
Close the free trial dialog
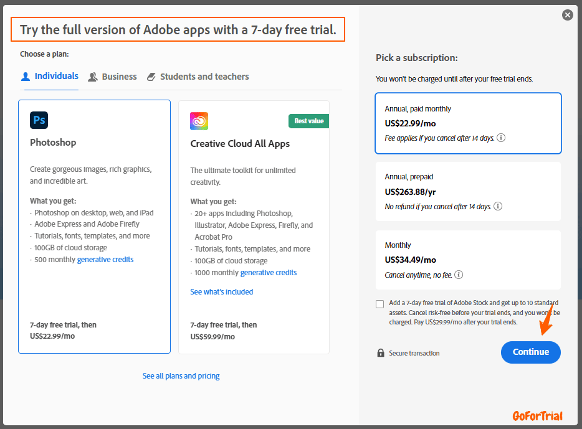pos(567,15)
